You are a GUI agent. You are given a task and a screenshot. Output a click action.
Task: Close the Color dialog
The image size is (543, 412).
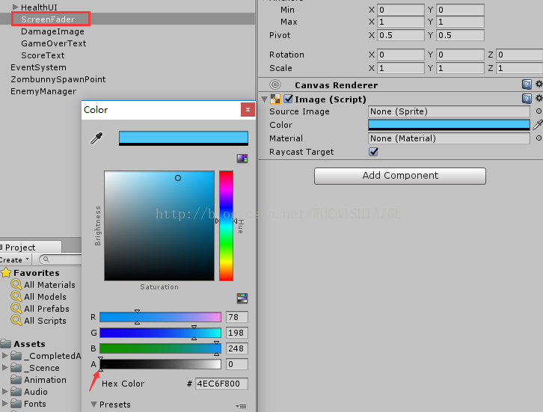(248, 110)
